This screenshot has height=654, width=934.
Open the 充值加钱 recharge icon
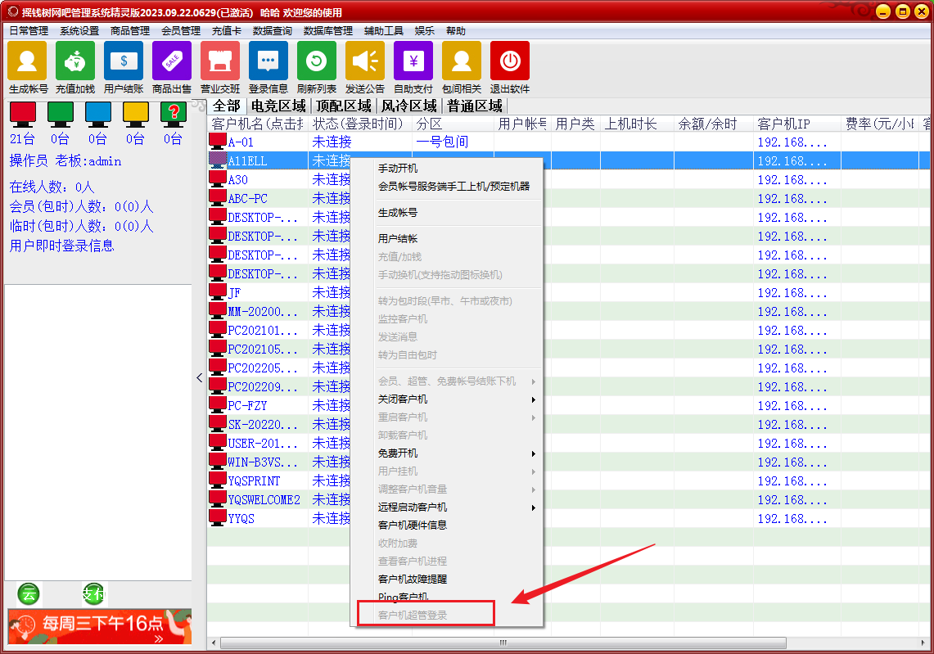click(x=75, y=61)
